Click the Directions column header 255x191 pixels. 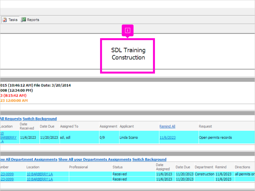[x=242, y=167]
